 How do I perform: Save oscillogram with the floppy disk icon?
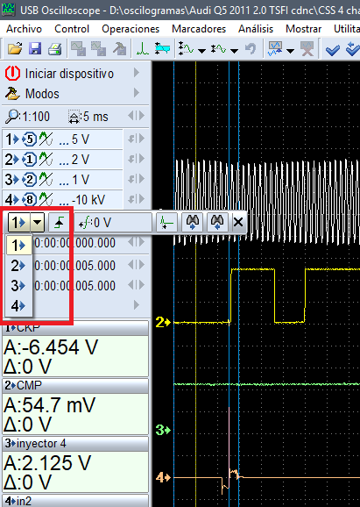coord(35,49)
